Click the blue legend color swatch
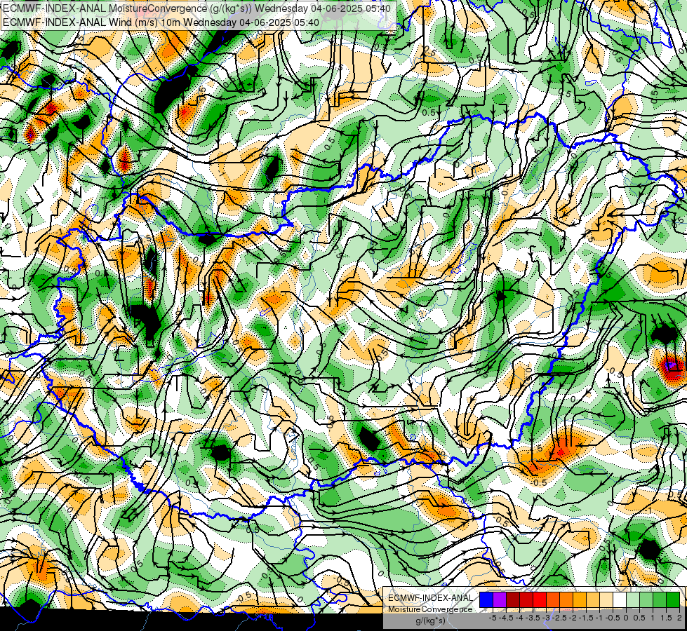Image resolution: width=687 pixels, height=631 pixels. (486, 599)
